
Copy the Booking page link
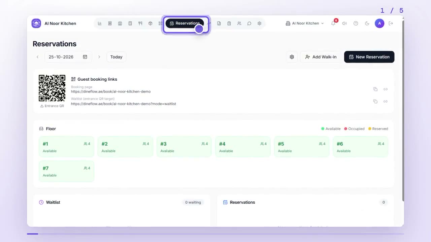(375, 89)
